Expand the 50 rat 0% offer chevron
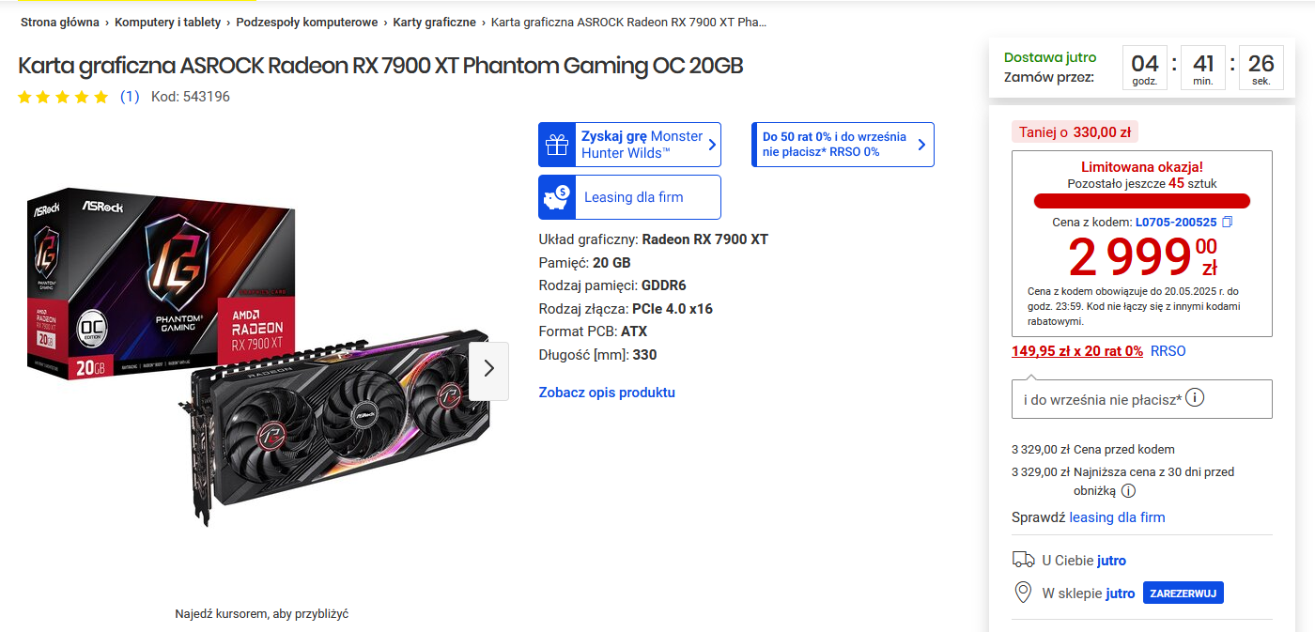Screen dimensions: 1315x632 [921, 145]
